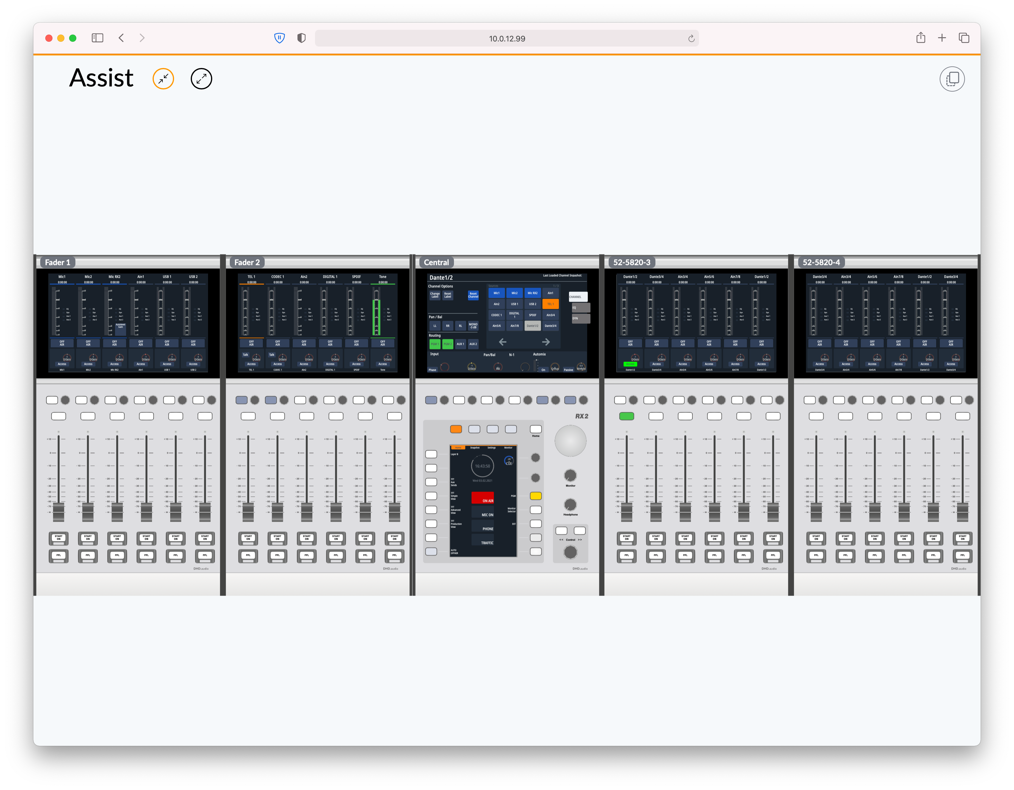Toggle OFF AIR on Tone channel screen

(383, 343)
